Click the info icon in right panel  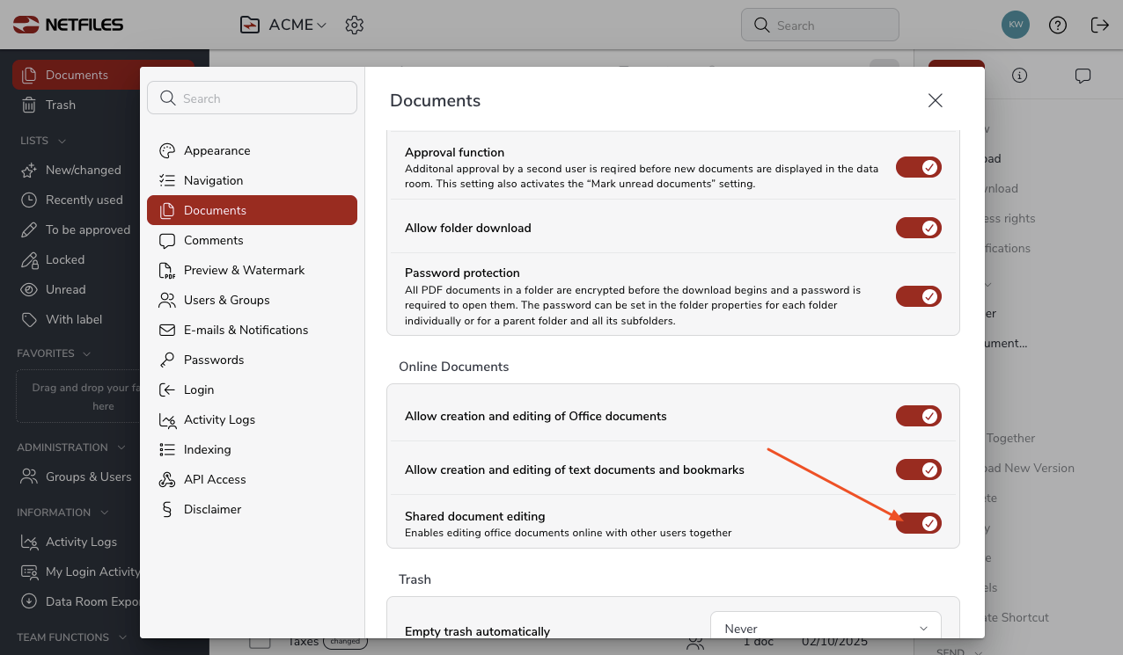[1019, 76]
